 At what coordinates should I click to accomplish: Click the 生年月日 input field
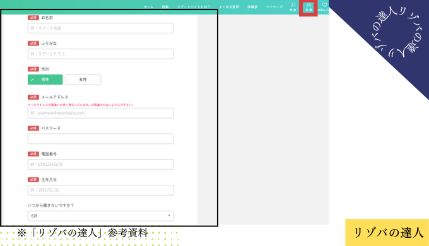click(x=100, y=190)
